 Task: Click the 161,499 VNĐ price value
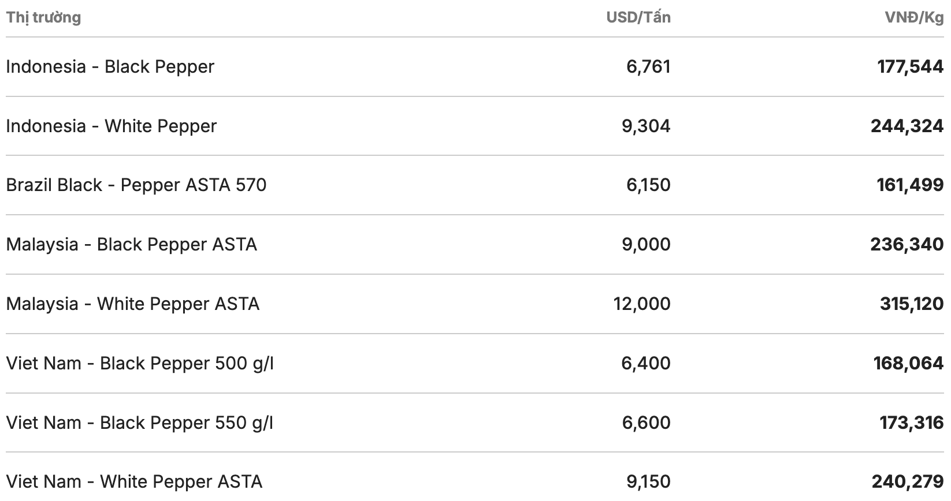coord(910,185)
